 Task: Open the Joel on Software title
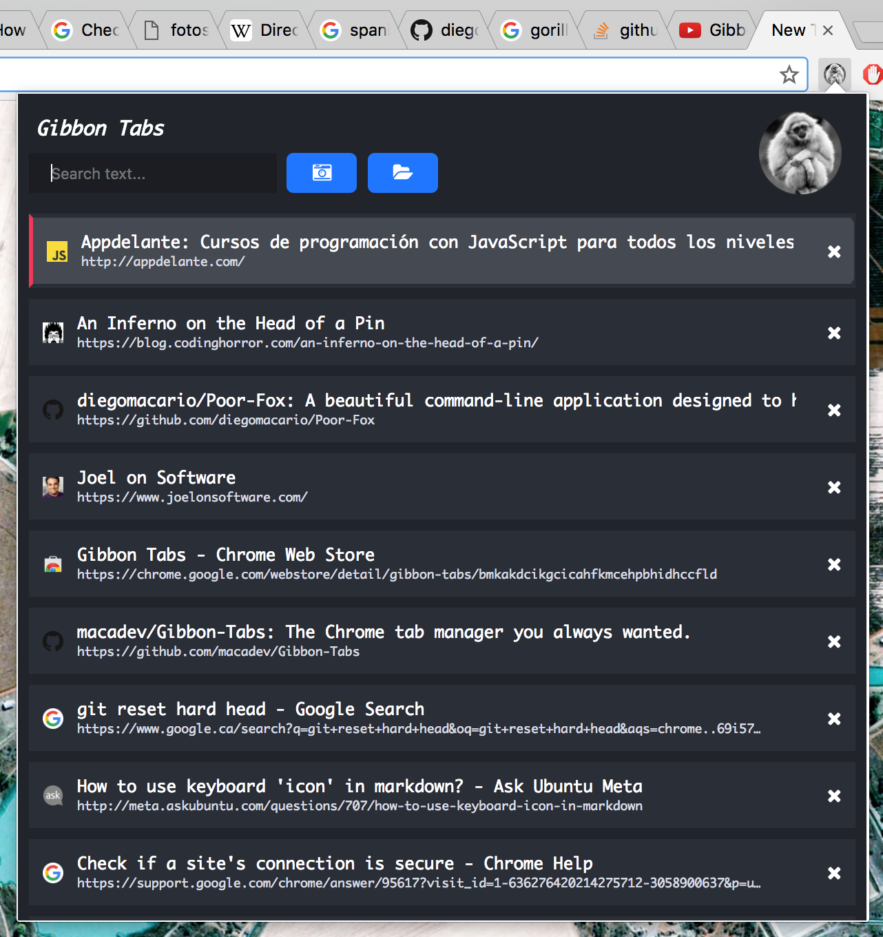[x=156, y=477]
